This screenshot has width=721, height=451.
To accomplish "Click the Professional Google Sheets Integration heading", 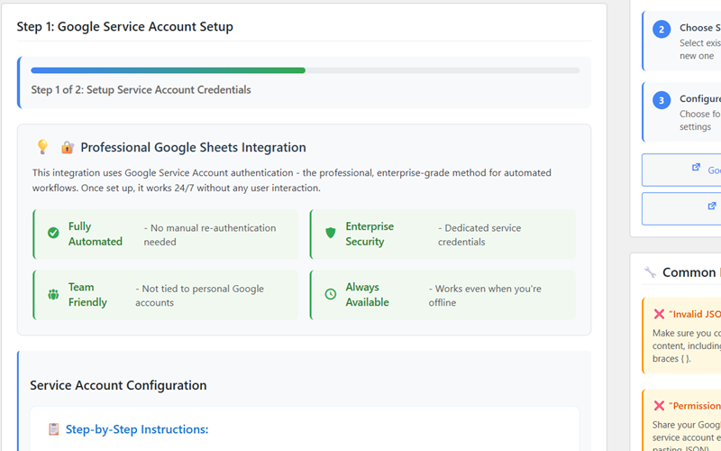I will click(193, 147).
